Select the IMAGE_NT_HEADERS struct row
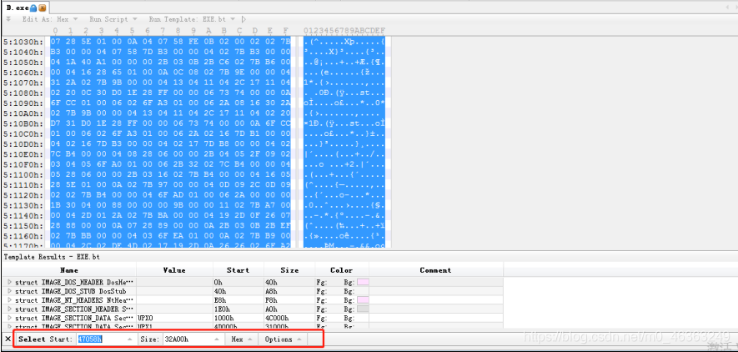This screenshot has height=352, width=738. coord(253,300)
